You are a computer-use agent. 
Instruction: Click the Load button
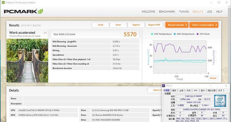pyautogui.click(x=101, y=25)
